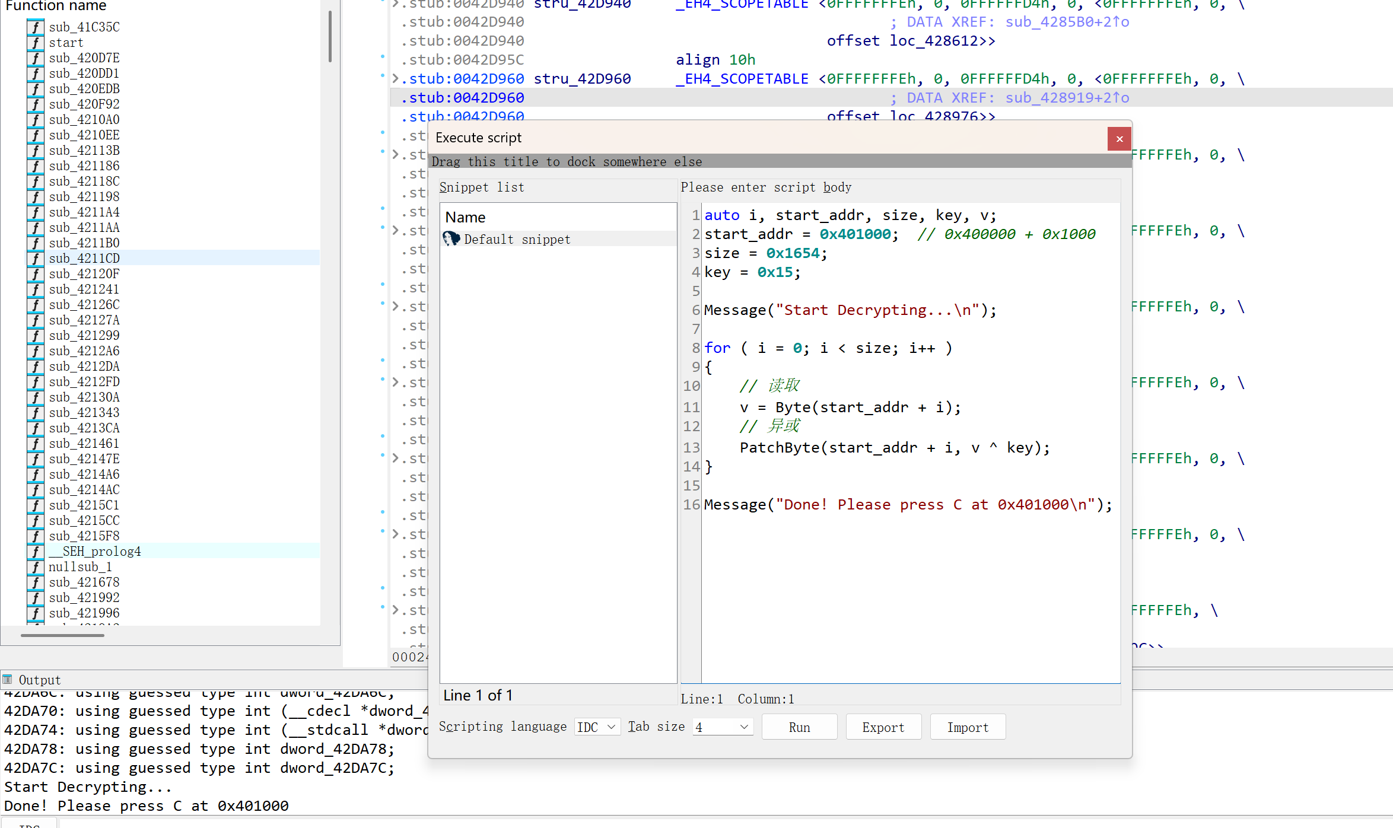Click the Default snippet icon

[x=451, y=239]
